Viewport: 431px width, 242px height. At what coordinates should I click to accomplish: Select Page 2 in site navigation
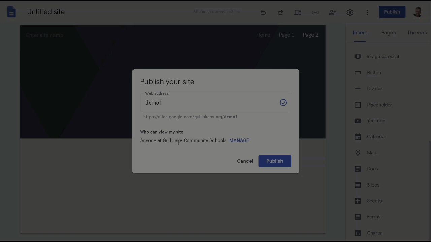[x=310, y=35]
